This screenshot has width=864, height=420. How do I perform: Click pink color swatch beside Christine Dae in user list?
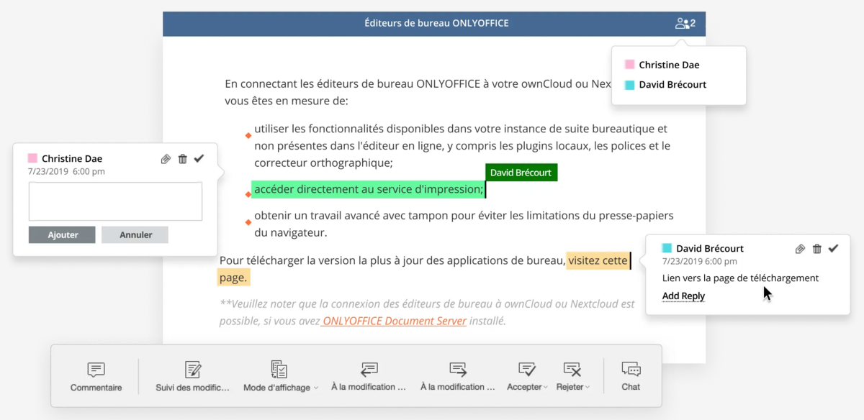(x=629, y=65)
